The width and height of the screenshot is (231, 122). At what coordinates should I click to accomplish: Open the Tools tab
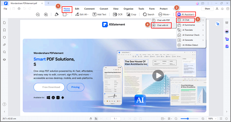141,9
